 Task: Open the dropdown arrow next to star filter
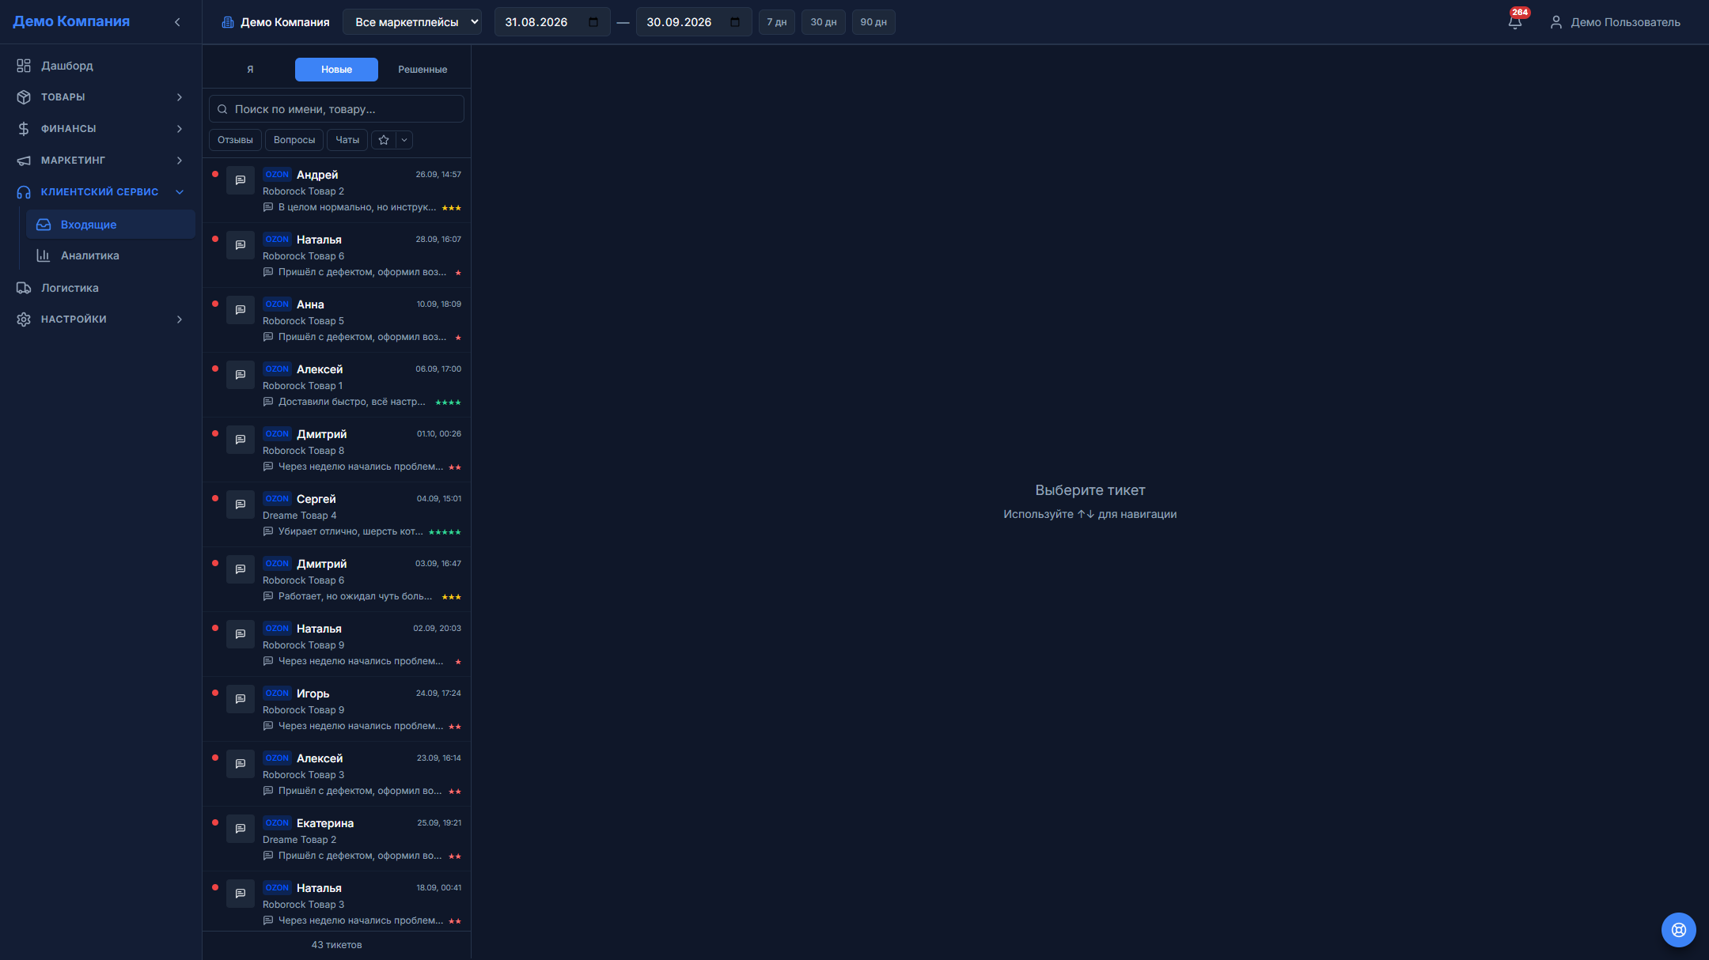(x=404, y=140)
